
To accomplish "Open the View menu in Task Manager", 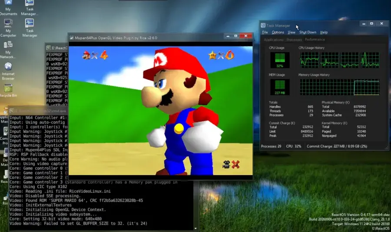I will (x=291, y=32).
